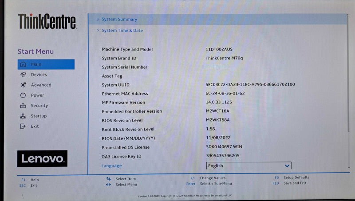Image resolution: width=355 pixels, height=201 pixels.
Task: Click controller version M2WCT16A
Action: coord(217,111)
